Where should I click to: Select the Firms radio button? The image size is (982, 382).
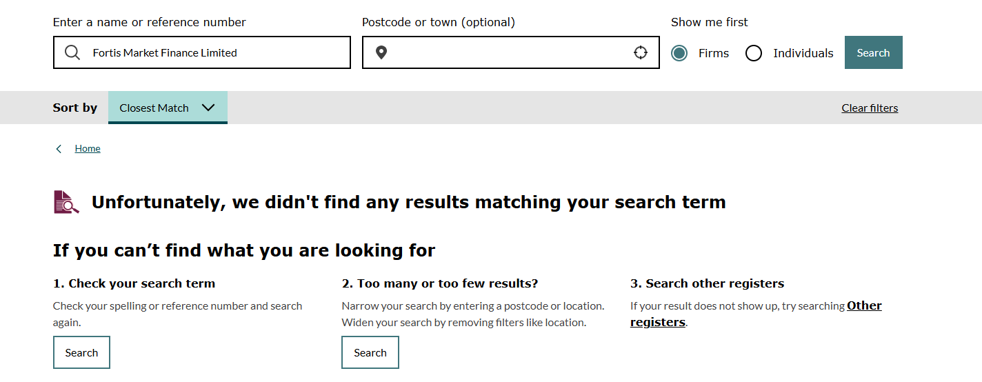679,53
